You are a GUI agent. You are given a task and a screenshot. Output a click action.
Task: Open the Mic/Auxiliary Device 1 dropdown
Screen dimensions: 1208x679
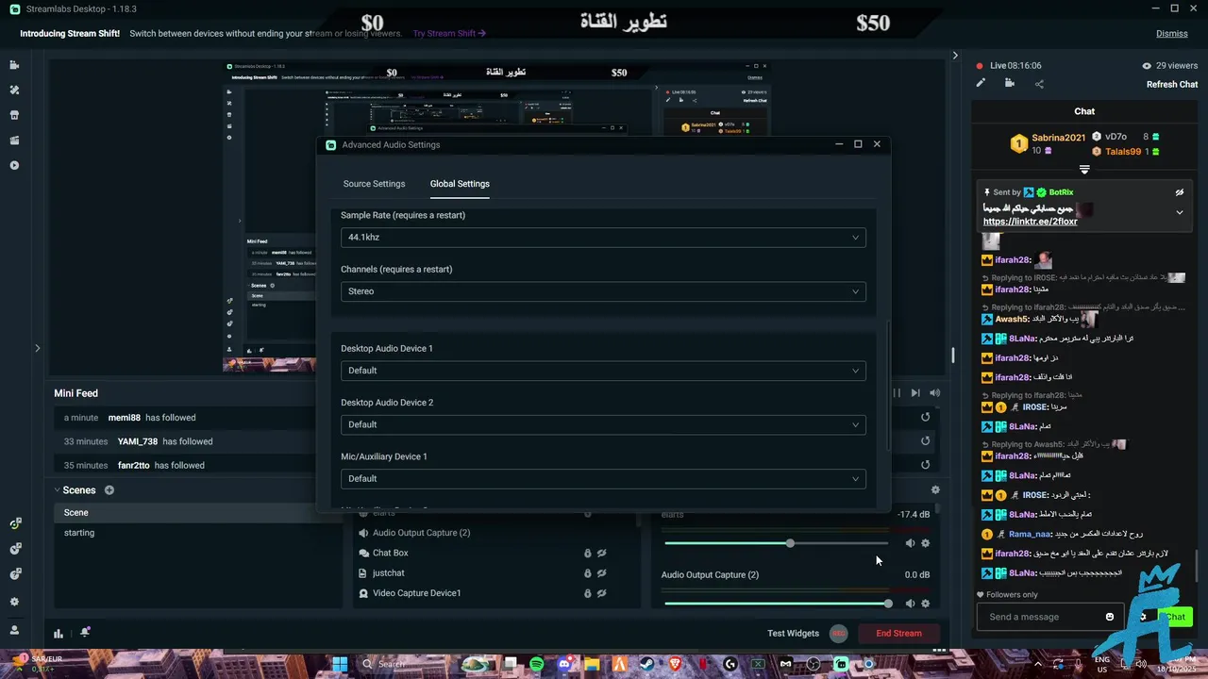coord(603,478)
